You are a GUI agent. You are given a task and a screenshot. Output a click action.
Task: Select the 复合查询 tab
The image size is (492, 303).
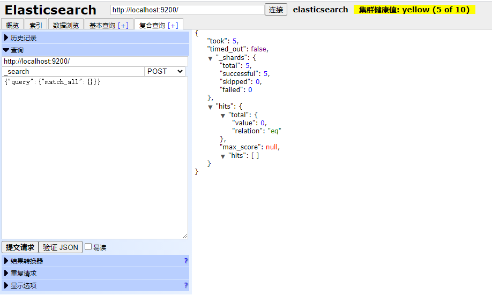tap(152, 25)
